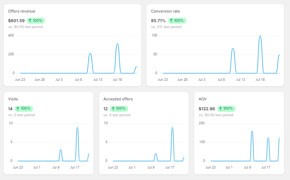Viewport: 290px width, 180px height.
Task: Click the up arrow in the Accepted offers badge
Action: pyautogui.click(x=113, y=109)
